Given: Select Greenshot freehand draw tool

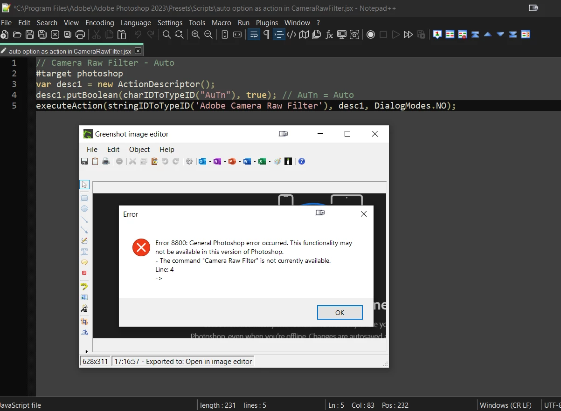Looking at the screenshot, I should click(x=84, y=241).
